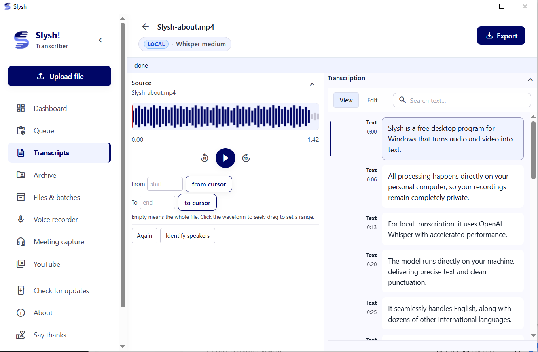
Task: Click the search magnifier icon
Action: [x=403, y=100]
